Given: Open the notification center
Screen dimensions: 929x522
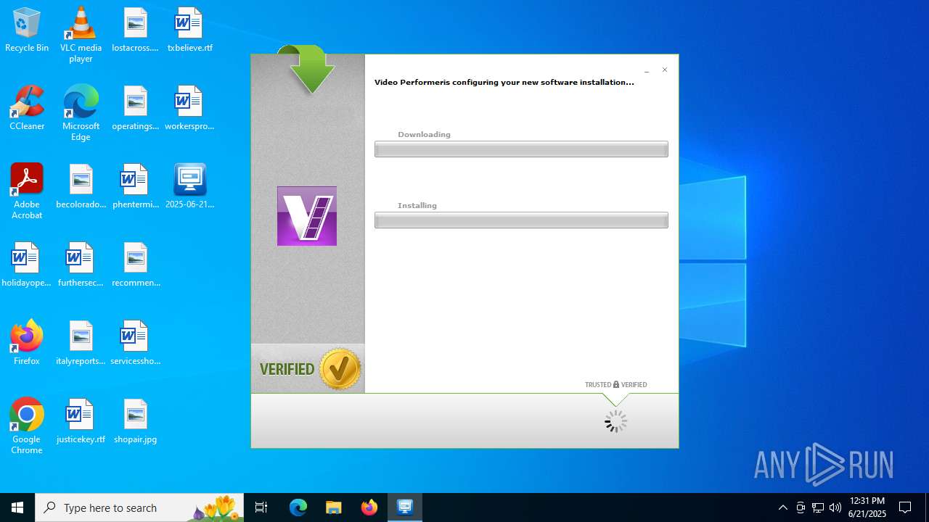Looking at the screenshot, I should pyautogui.click(x=905, y=507).
